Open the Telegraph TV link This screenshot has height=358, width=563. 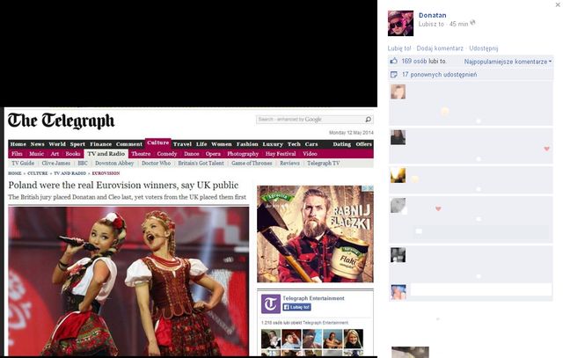[323, 163]
